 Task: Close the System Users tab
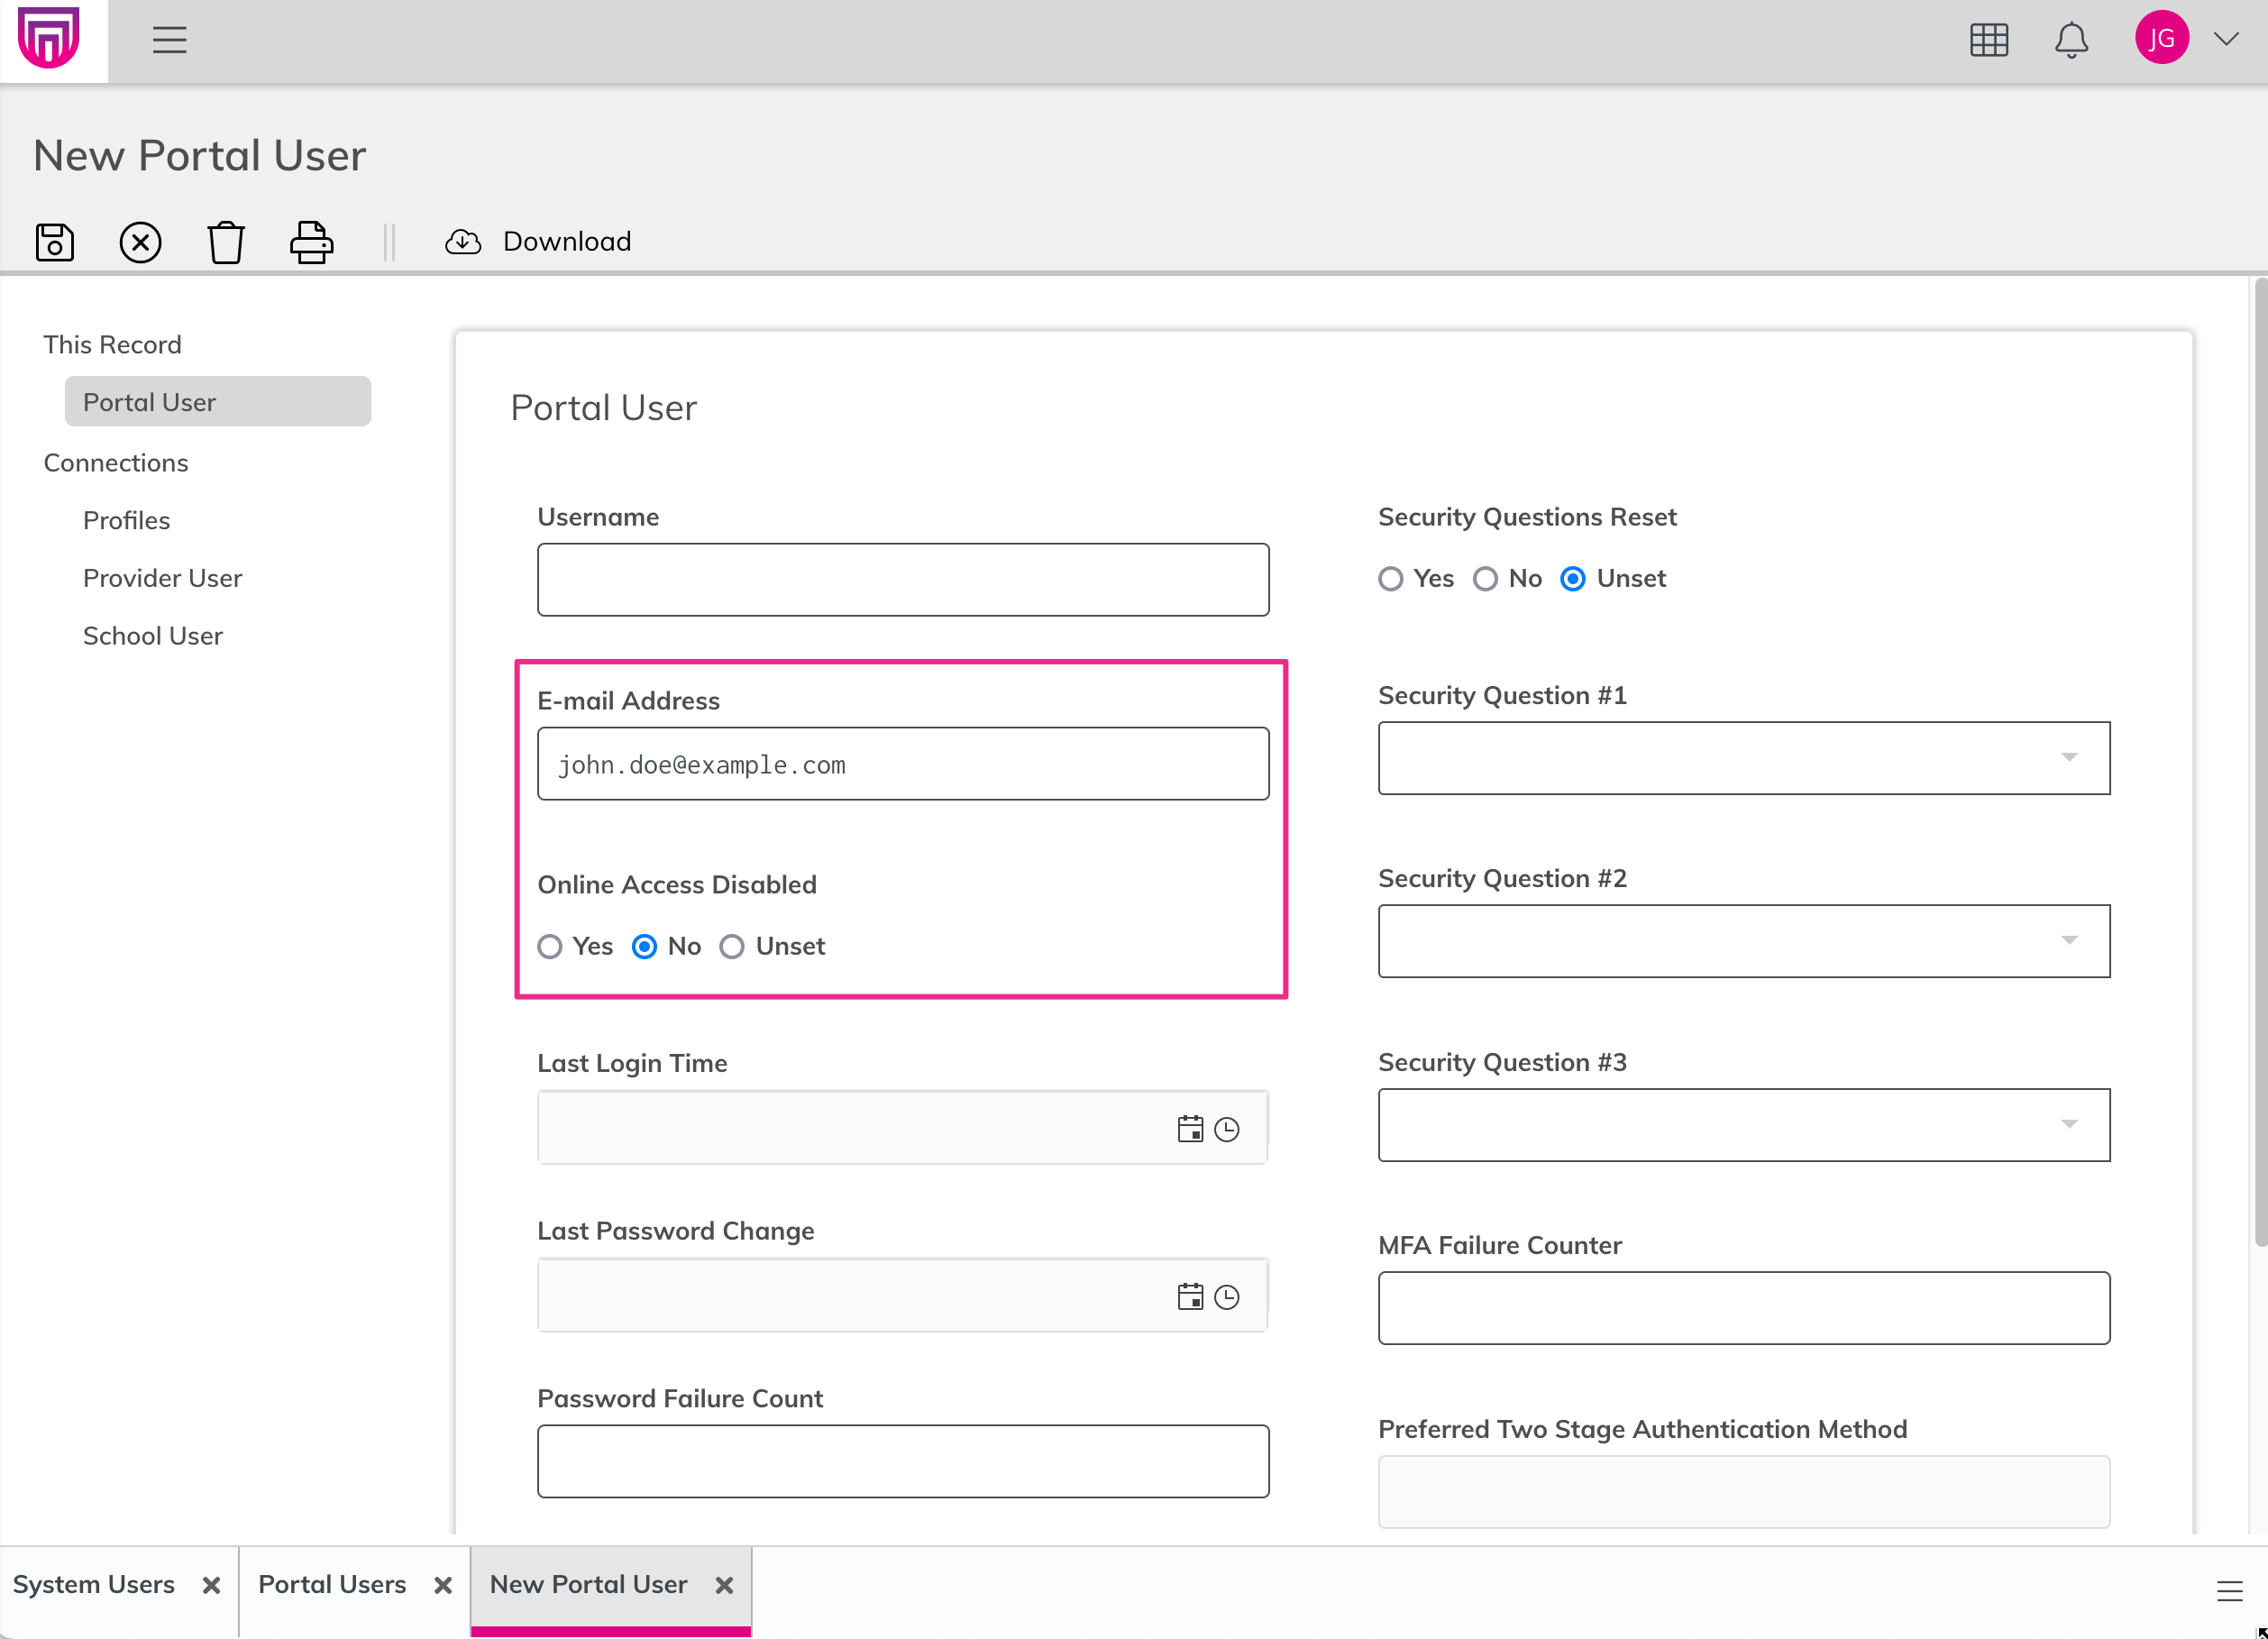pos(211,1586)
